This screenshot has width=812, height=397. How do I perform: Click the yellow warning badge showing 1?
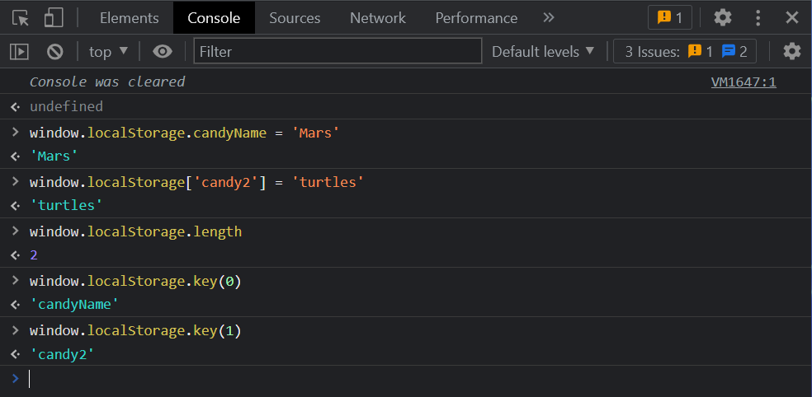coord(670,17)
